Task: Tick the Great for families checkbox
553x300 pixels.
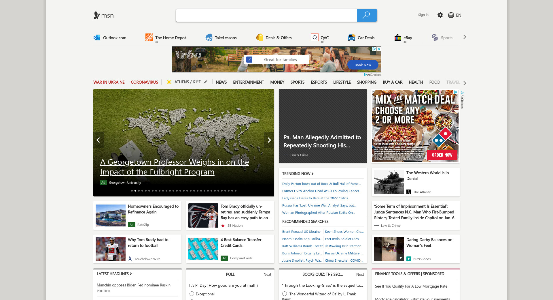Action: tap(249, 60)
